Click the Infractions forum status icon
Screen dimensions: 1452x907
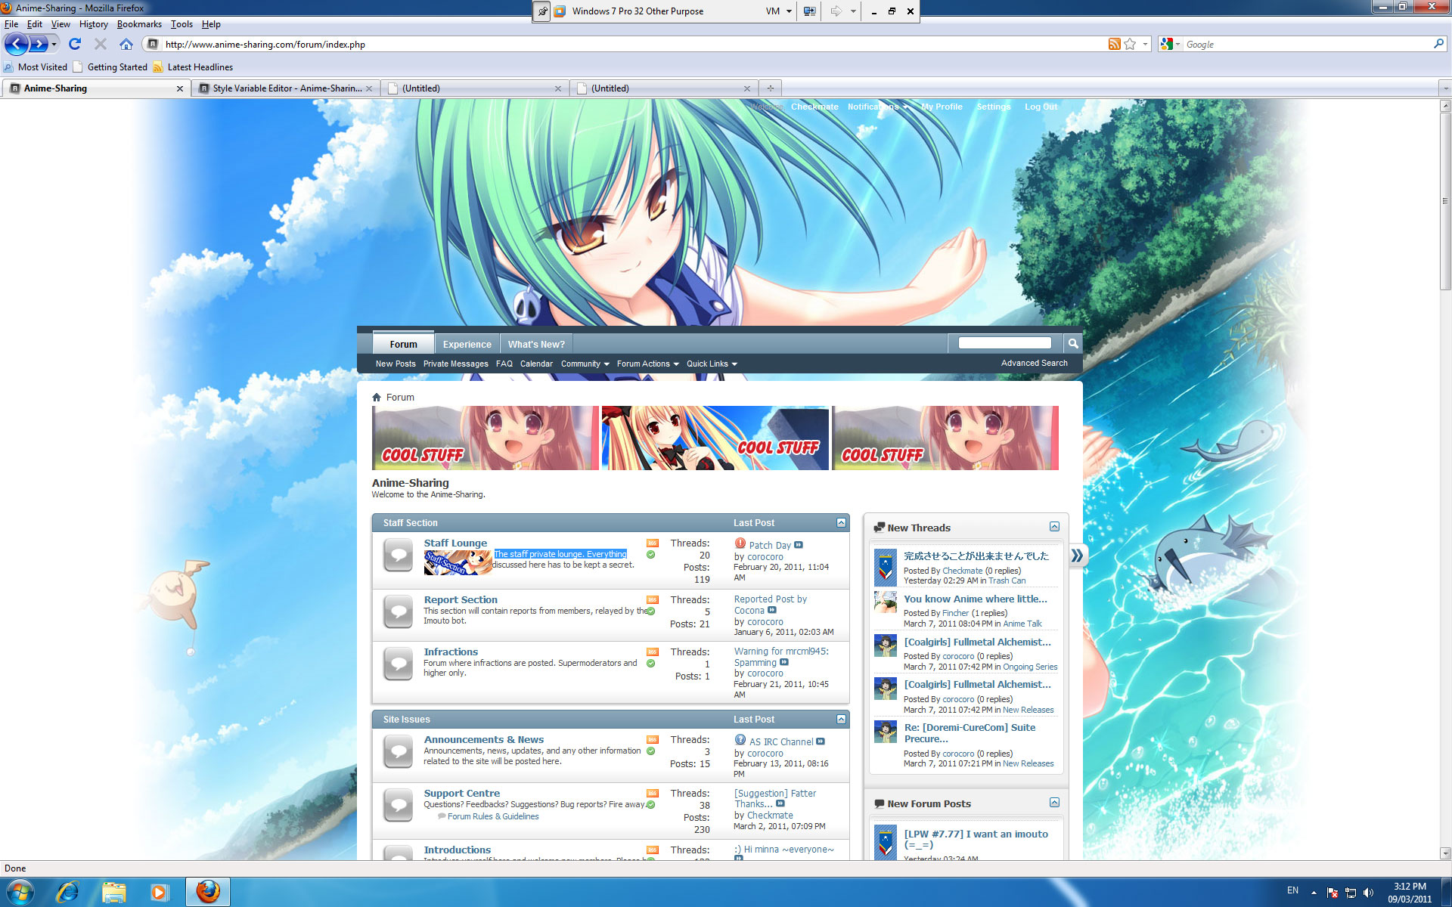tap(398, 664)
